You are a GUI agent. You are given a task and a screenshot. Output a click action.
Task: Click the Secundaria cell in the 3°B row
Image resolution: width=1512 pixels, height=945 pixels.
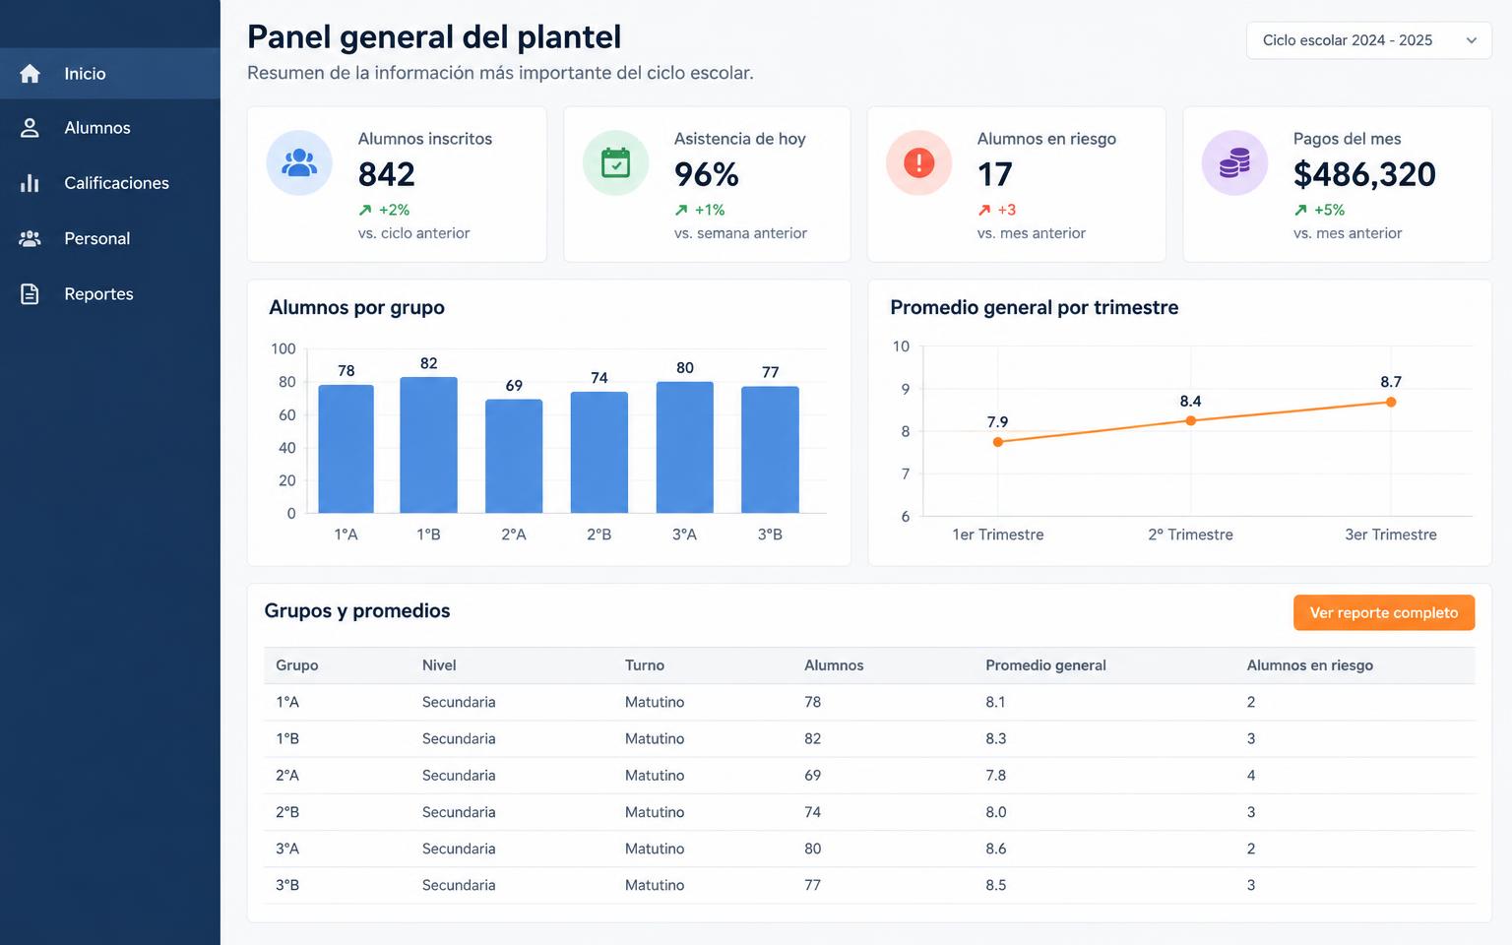coord(459,885)
